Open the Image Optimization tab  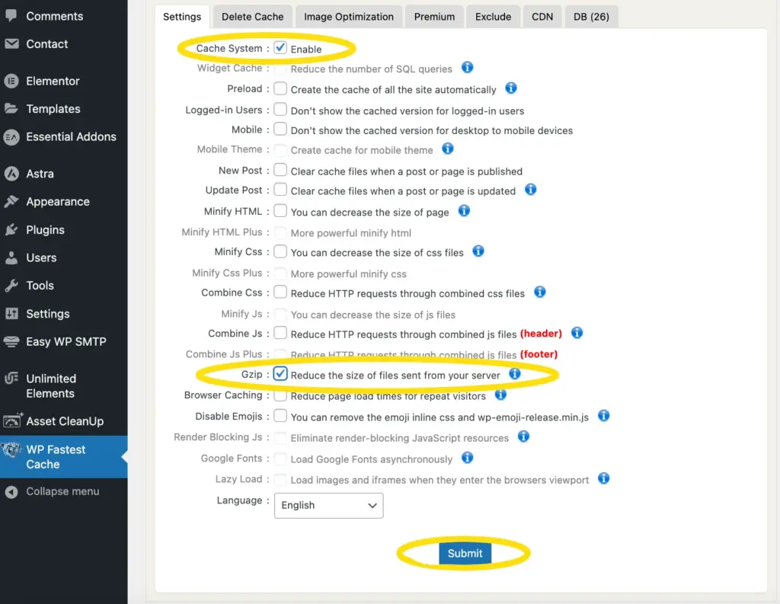click(348, 17)
